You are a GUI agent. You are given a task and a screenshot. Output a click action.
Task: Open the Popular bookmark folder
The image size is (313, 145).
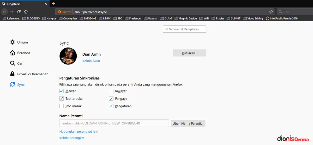click(x=151, y=18)
